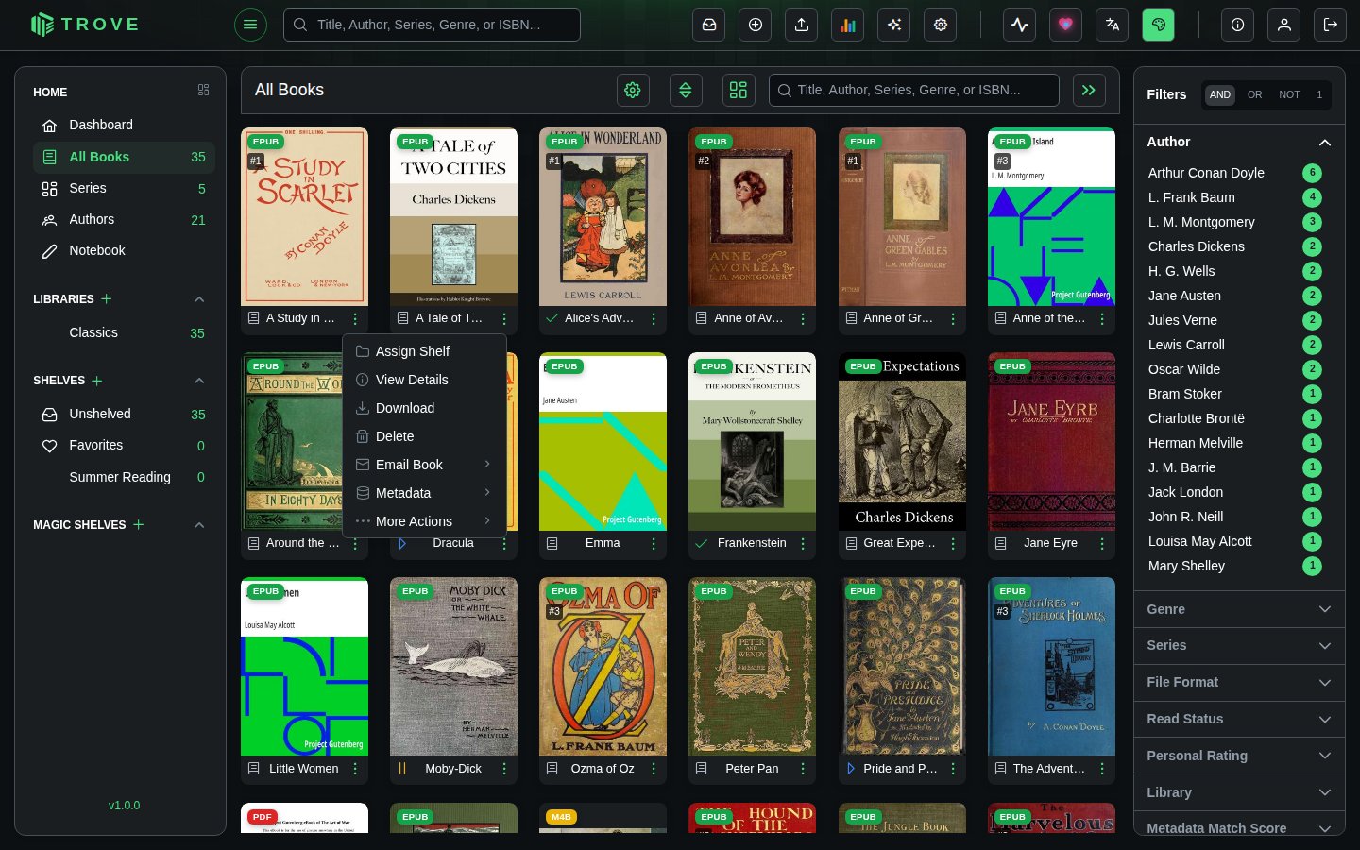Viewport: 1360px width, 850px height.
Task: Add a new library with plus icon
Action: [x=107, y=298]
